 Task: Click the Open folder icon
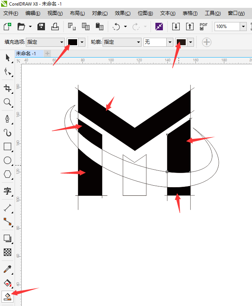click(x=21, y=27)
